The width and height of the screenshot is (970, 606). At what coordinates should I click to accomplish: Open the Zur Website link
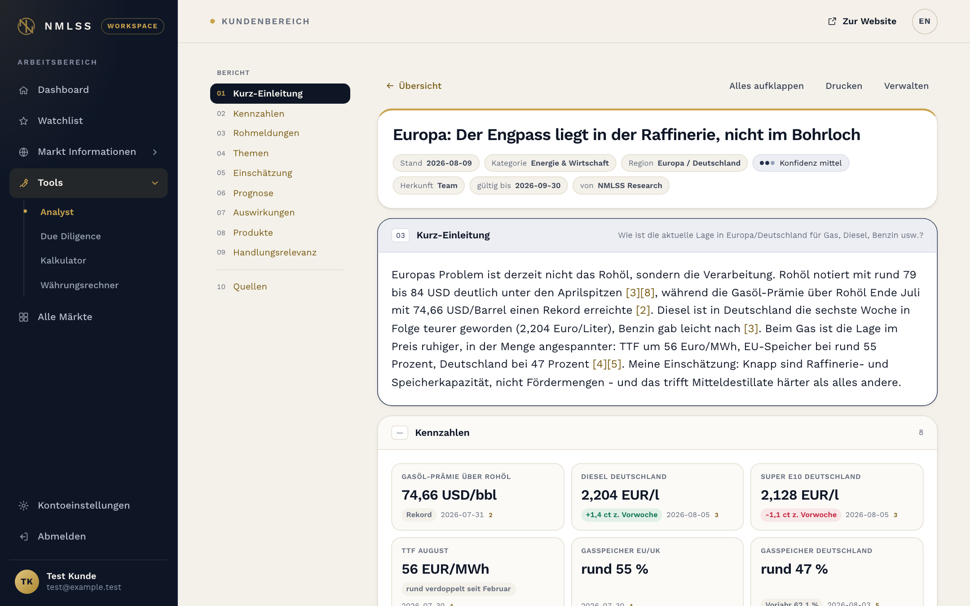pyautogui.click(x=862, y=22)
